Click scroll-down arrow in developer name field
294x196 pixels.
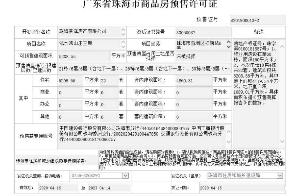click(x=123, y=34)
